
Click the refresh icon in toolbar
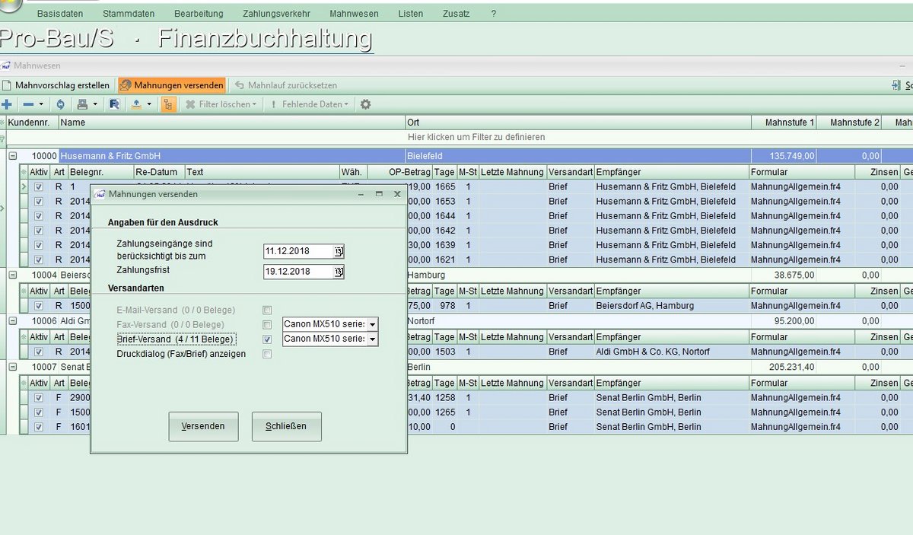61,104
